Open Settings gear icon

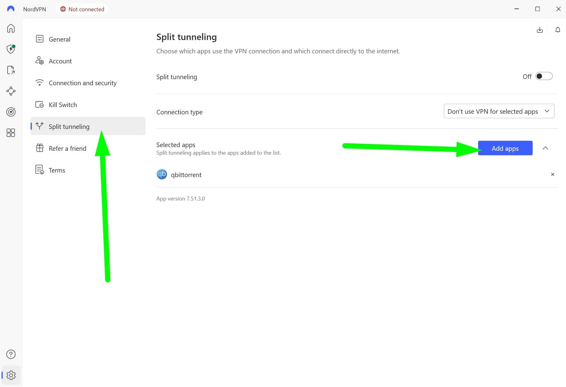11,375
